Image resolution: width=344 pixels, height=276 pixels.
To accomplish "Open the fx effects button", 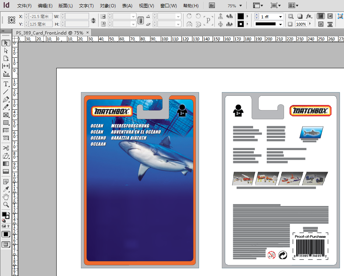I will (x=309, y=17).
